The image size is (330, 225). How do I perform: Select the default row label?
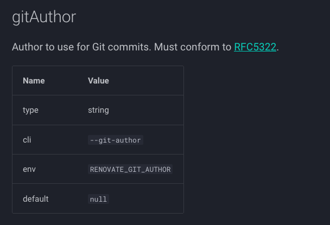point(35,199)
